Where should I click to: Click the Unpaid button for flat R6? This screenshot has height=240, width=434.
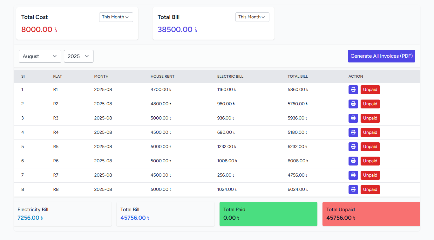tap(370, 161)
